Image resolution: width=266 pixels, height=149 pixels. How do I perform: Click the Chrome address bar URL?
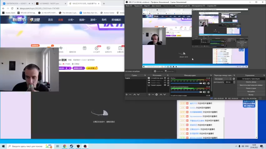point(40,8)
